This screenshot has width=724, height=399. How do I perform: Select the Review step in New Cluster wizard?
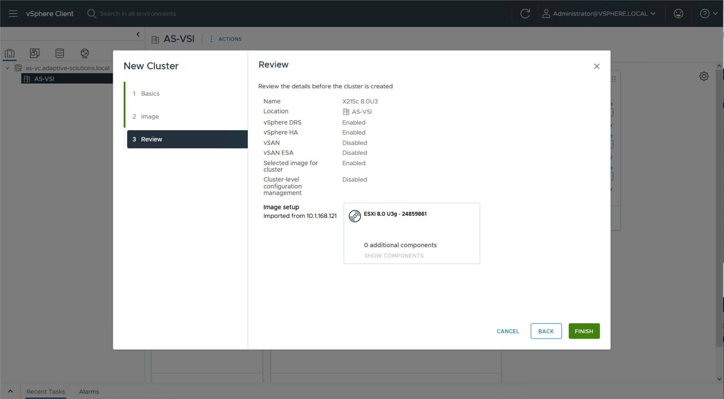pos(151,139)
